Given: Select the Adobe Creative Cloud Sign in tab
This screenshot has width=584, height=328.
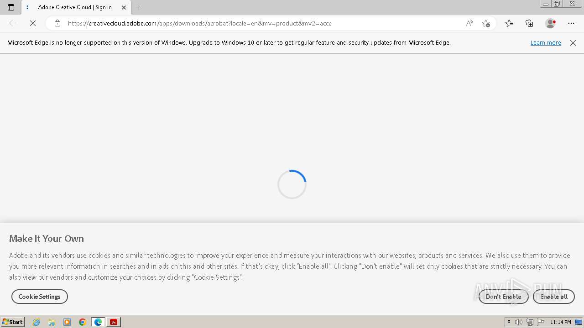Looking at the screenshot, I should tap(76, 7).
